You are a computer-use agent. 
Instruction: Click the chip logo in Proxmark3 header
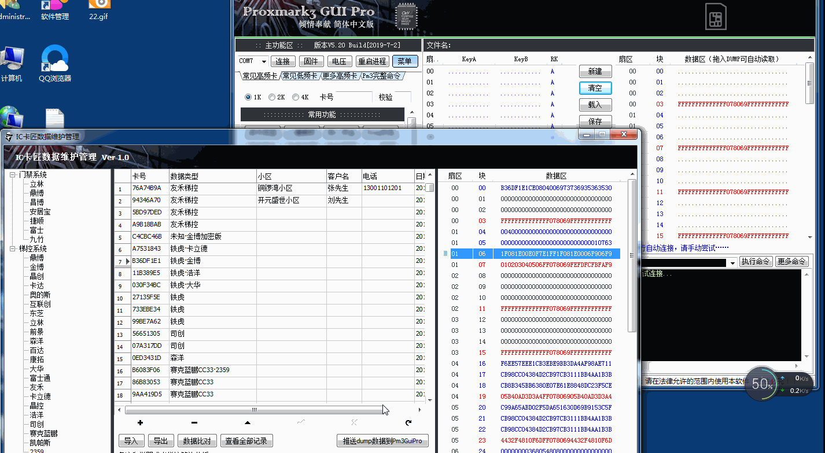pos(406,17)
